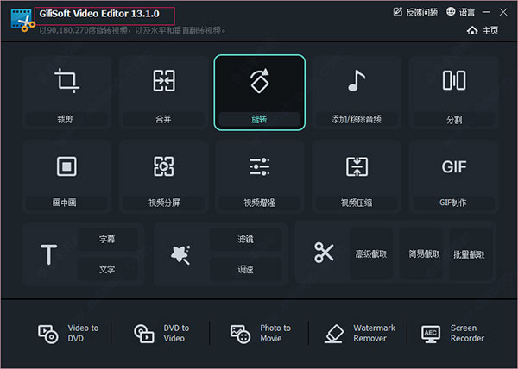Click the 字幕 subtitle button
The width and height of the screenshot is (518, 369).
pos(107,239)
